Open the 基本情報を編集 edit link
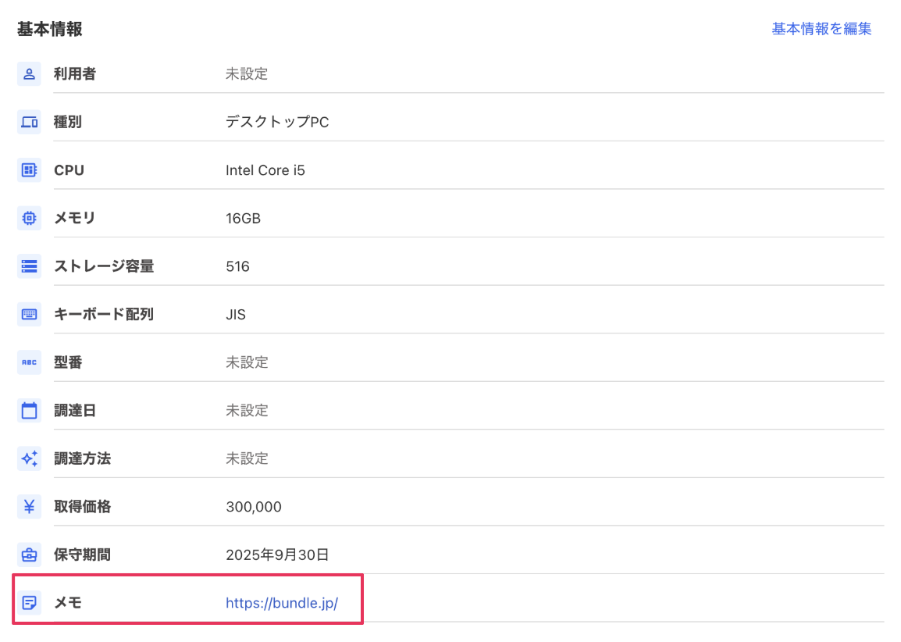901x642 pixels. 822,28
